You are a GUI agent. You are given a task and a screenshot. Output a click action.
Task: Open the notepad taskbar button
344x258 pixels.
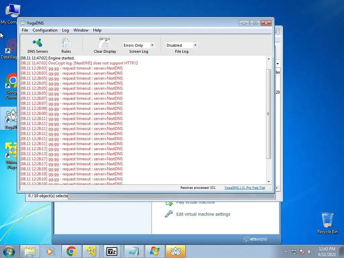click(x=134, y=251)
